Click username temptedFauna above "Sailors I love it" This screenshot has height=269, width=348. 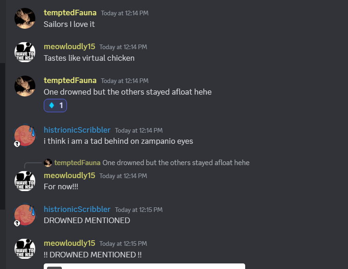click(x=70, y=13)
